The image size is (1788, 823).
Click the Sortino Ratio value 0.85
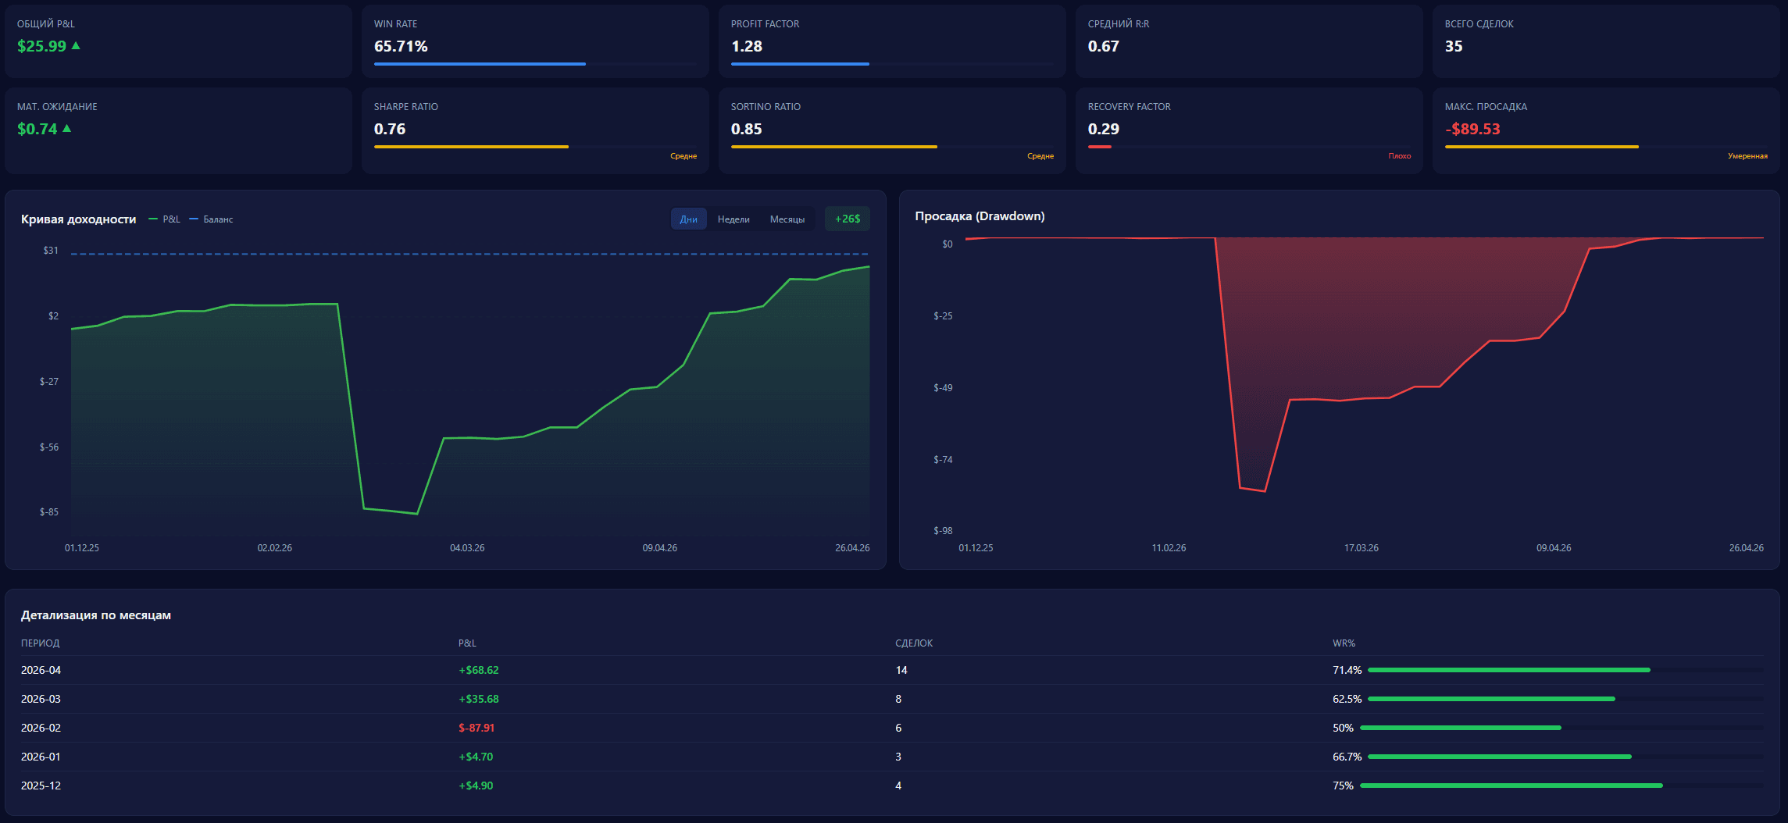(747, 129)
